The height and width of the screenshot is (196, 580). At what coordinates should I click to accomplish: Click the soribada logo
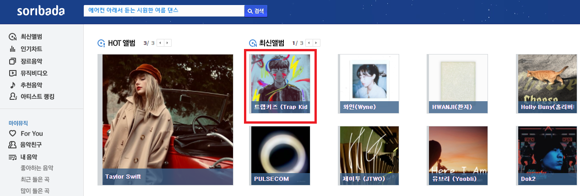click(41, 11)
